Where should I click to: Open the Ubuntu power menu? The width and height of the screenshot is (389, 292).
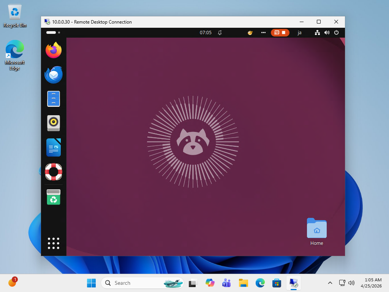click(x=336, y=33)
